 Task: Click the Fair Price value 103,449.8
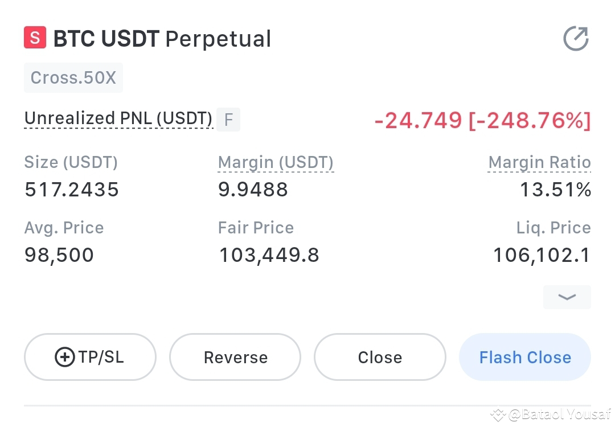269,255
